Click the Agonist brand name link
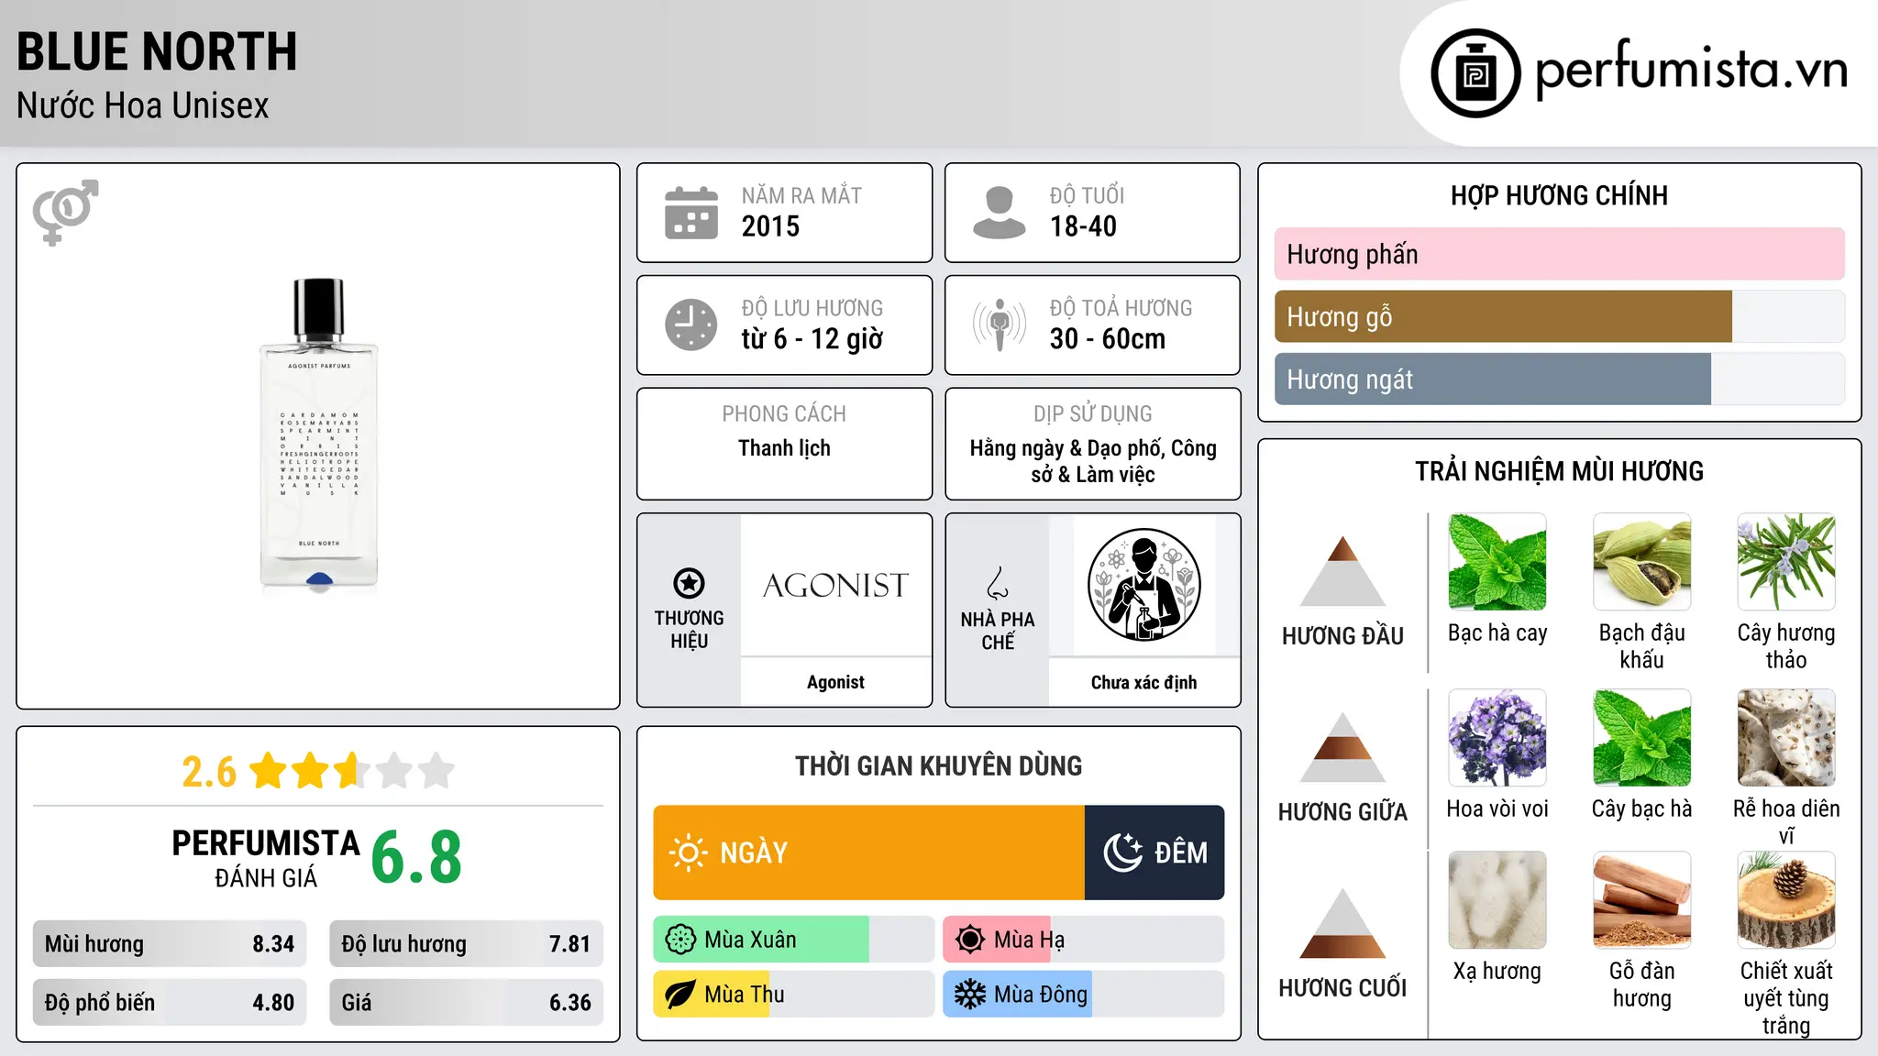Viewport: 1878px width, 1056px height. (x=835, y=682)
